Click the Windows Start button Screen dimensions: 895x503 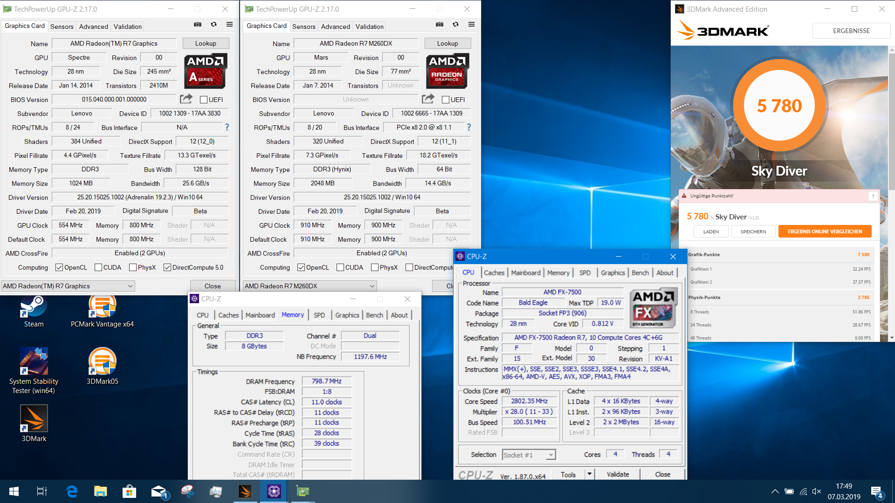pyautogui.click(x=14, y=491)
